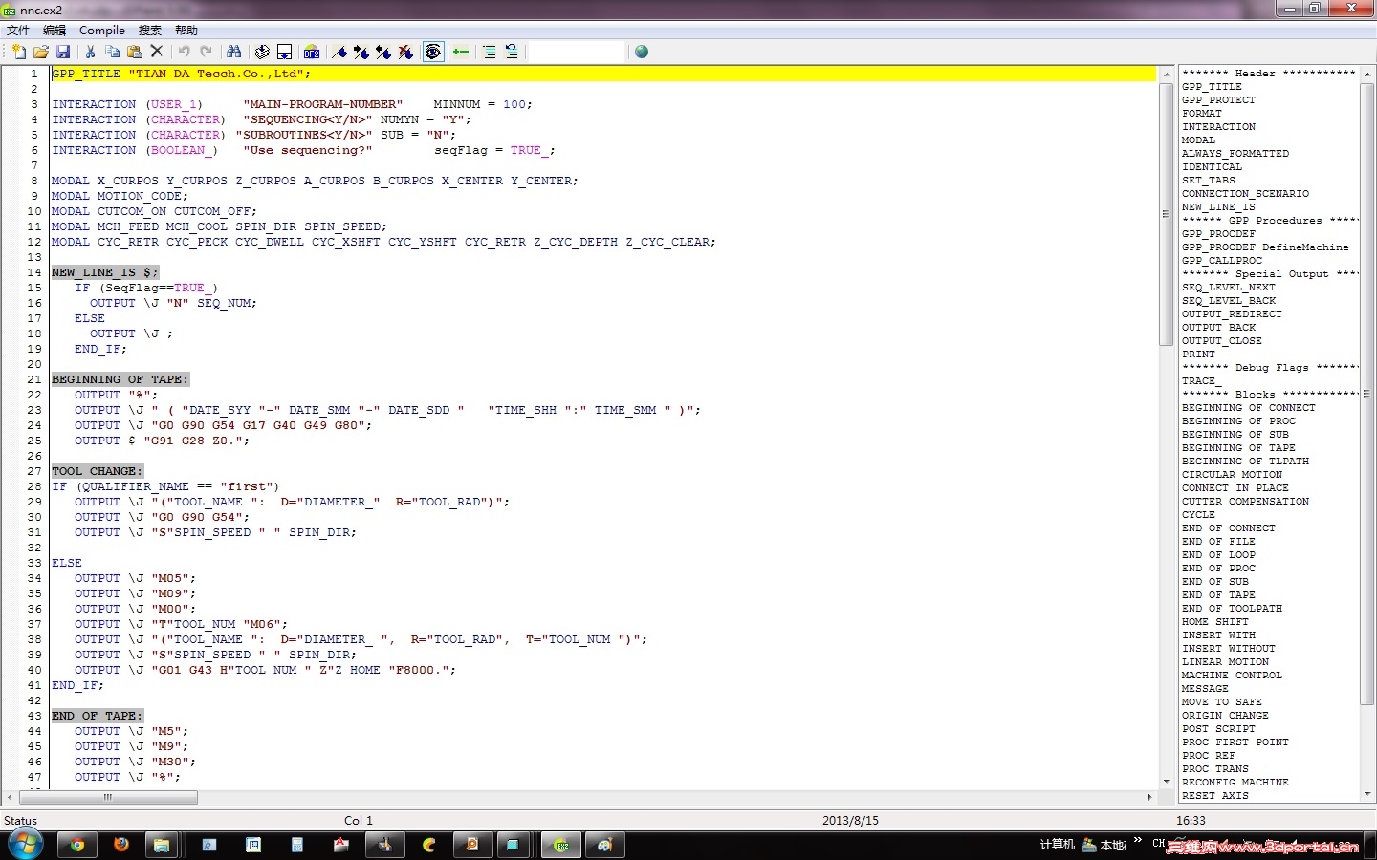Viewport: 1377px width, 860px height.
Task: Open Google Chrome from the taskbar
Action: point(77,845)
